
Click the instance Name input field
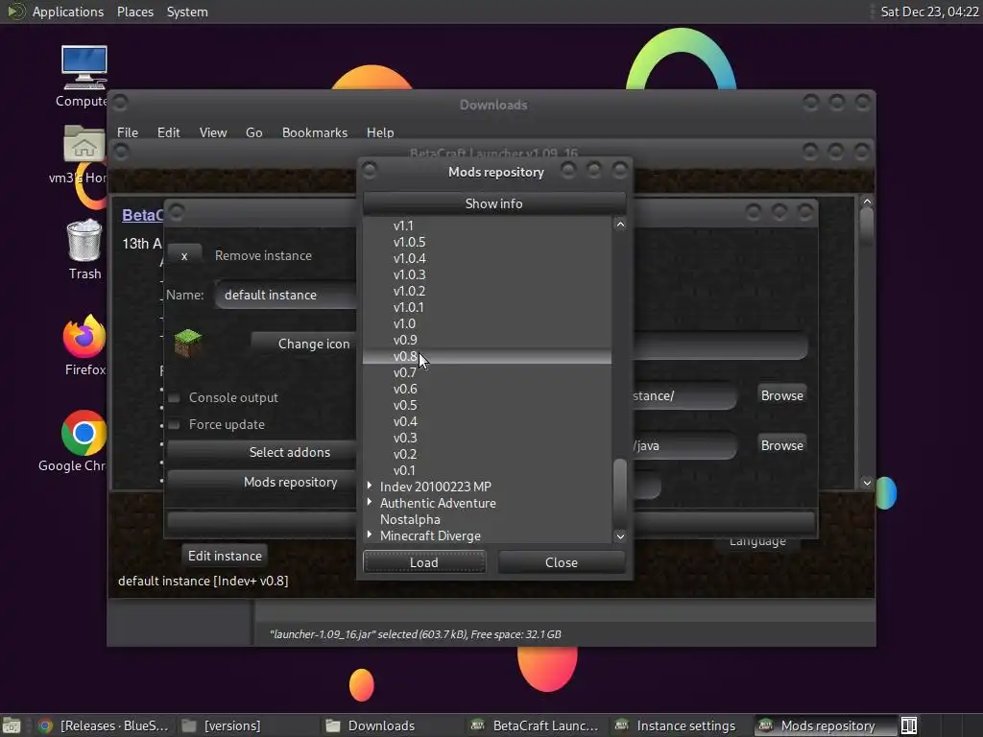286,295
